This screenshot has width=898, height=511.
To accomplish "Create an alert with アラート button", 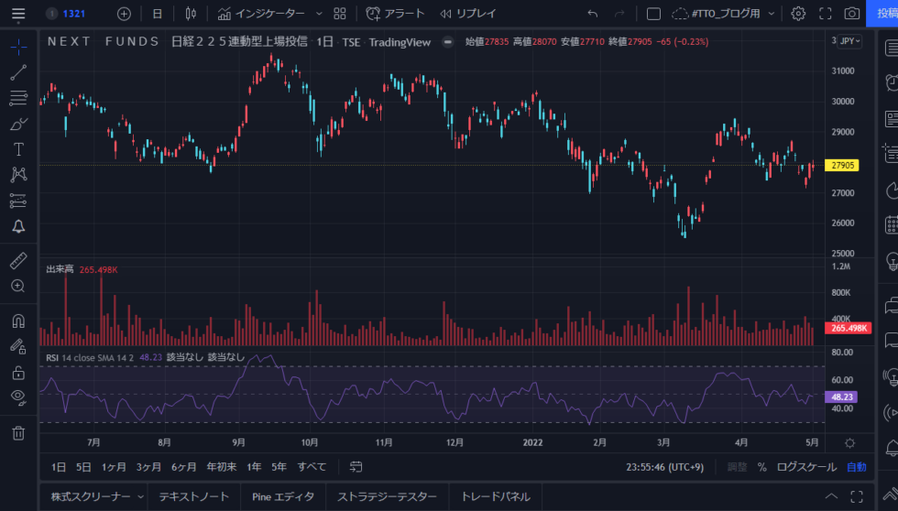I will [395, 14].
